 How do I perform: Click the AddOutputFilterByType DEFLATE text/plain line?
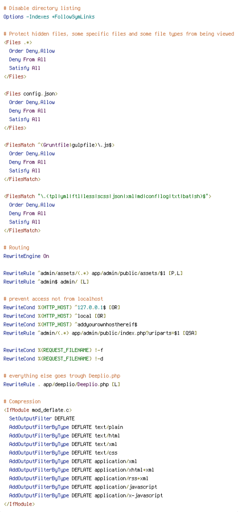[66, 427]
